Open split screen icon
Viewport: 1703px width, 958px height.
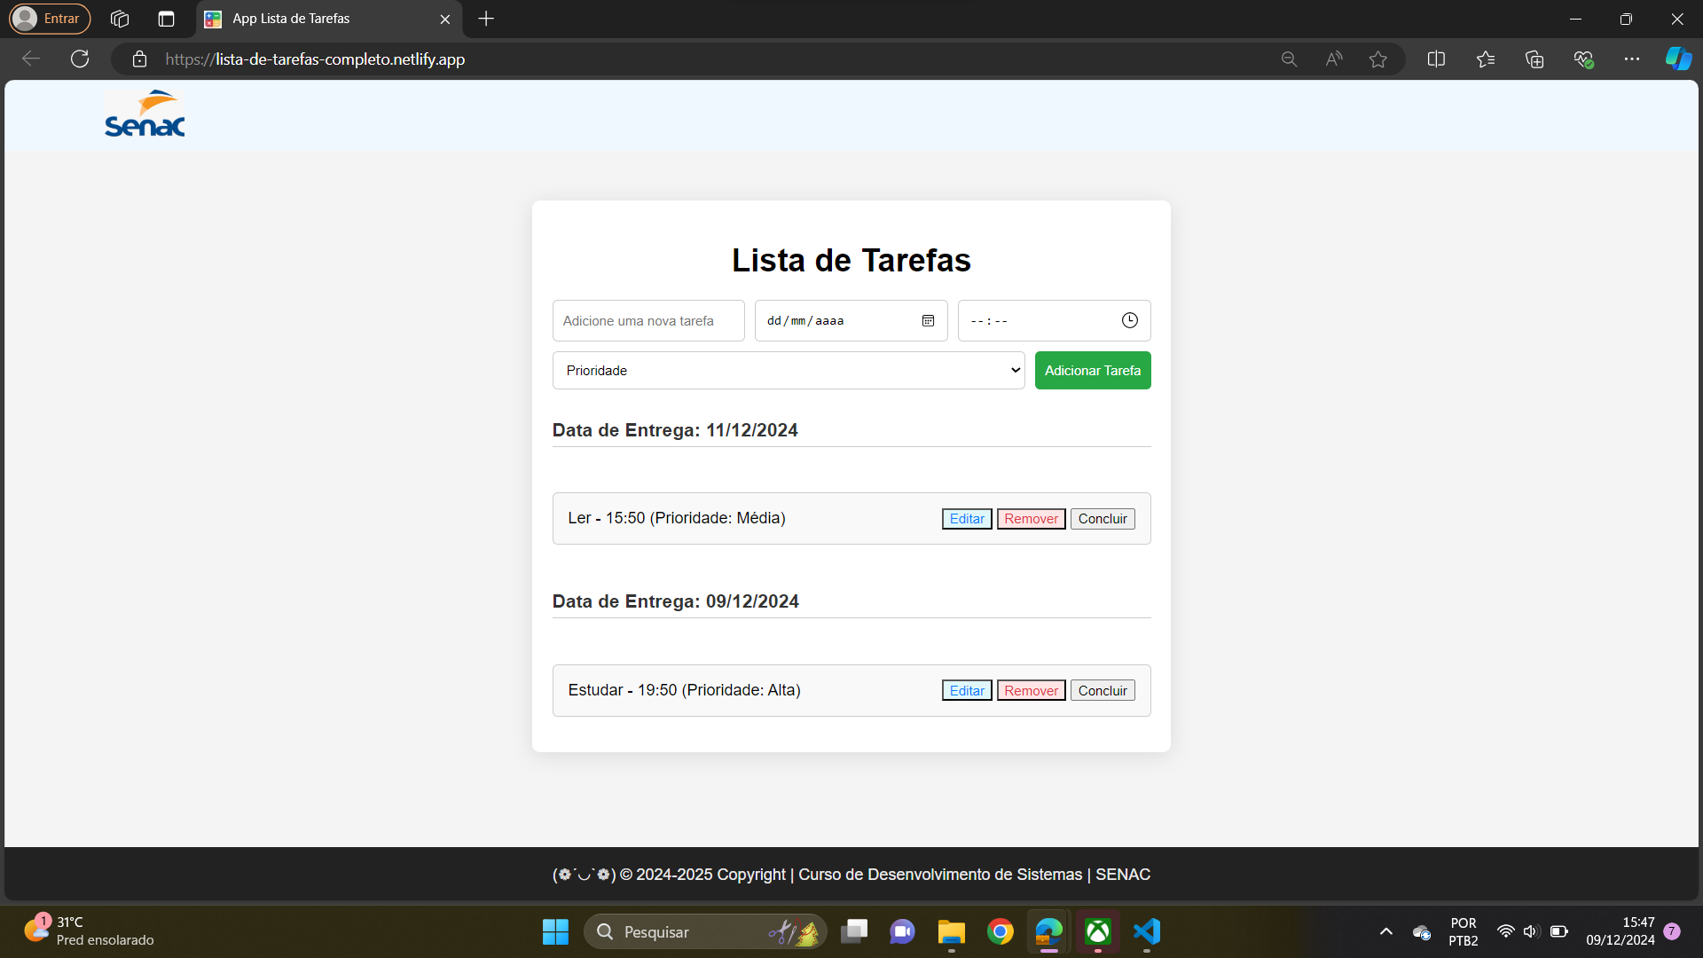tap(1436, 59)
